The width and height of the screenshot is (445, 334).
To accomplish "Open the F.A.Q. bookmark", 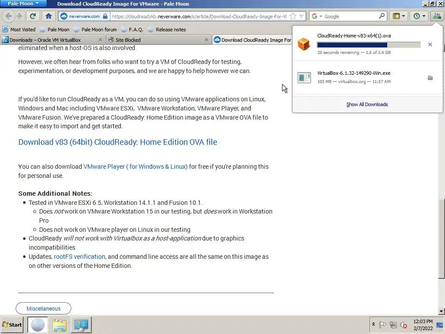I will (132, 30).
